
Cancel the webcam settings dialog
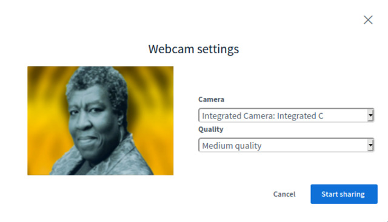tap(284, 194)
